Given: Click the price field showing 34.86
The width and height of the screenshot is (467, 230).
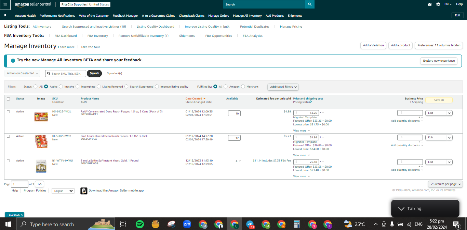Looking at the screenshot, I should click(x=306, y=138).
